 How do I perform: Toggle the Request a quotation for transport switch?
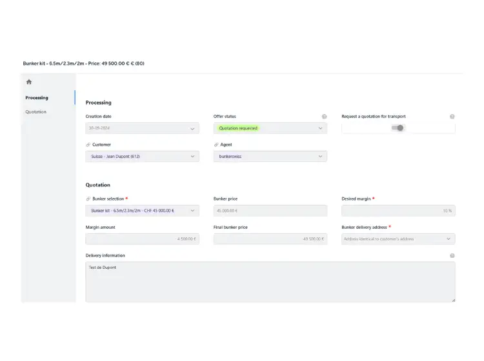click(398, 128)
